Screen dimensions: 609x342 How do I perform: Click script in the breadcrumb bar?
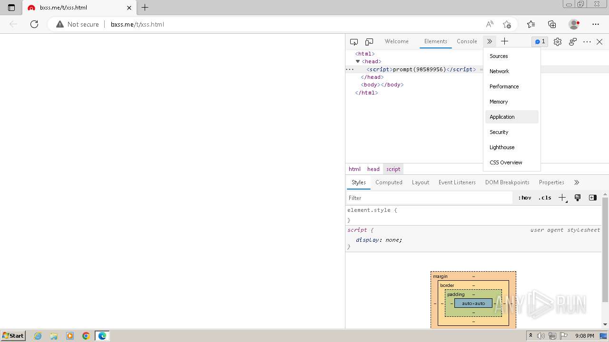[x=393, y=169]
